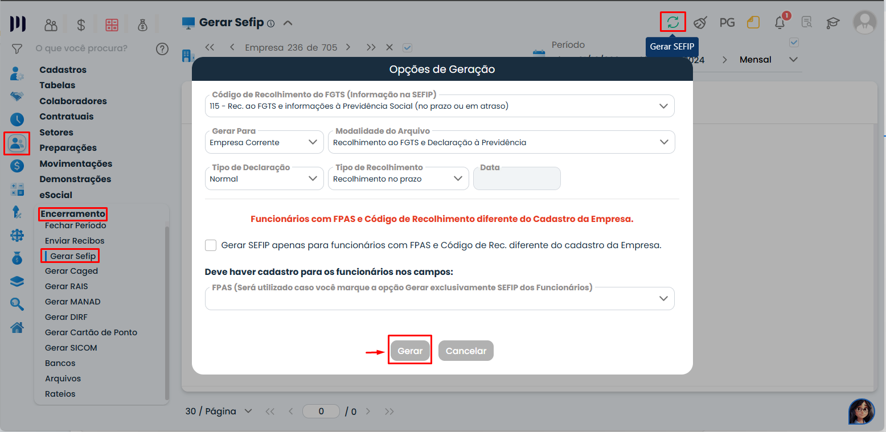Collapse the Gerar Sefip header chevron
The image size is (886, 432).
pyautogui.click(x=288, y=23)
